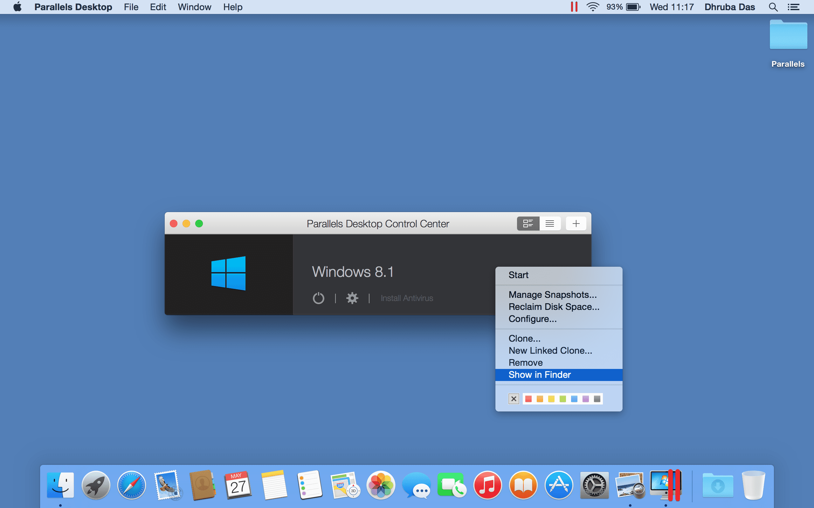Apply the orange color label

(x=540, y=399)
